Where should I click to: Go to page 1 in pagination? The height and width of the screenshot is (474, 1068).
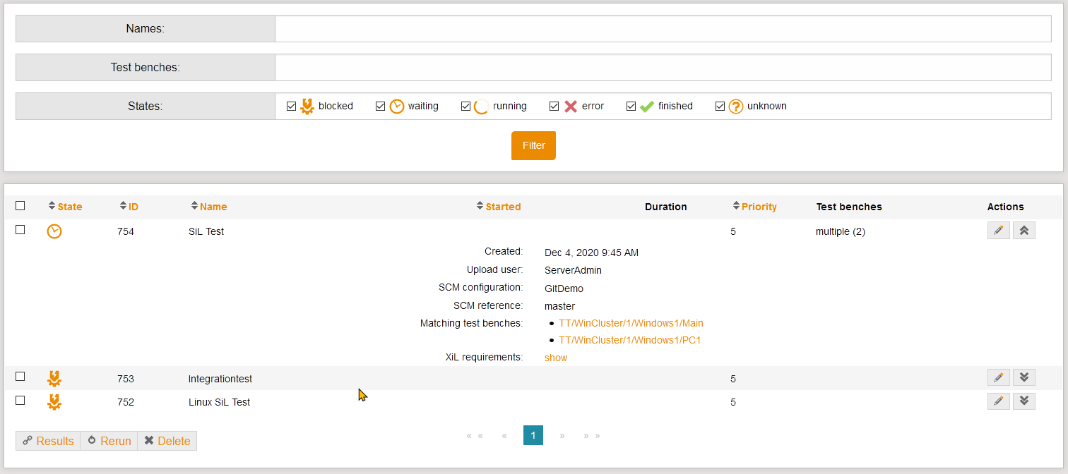coord(533,435)
